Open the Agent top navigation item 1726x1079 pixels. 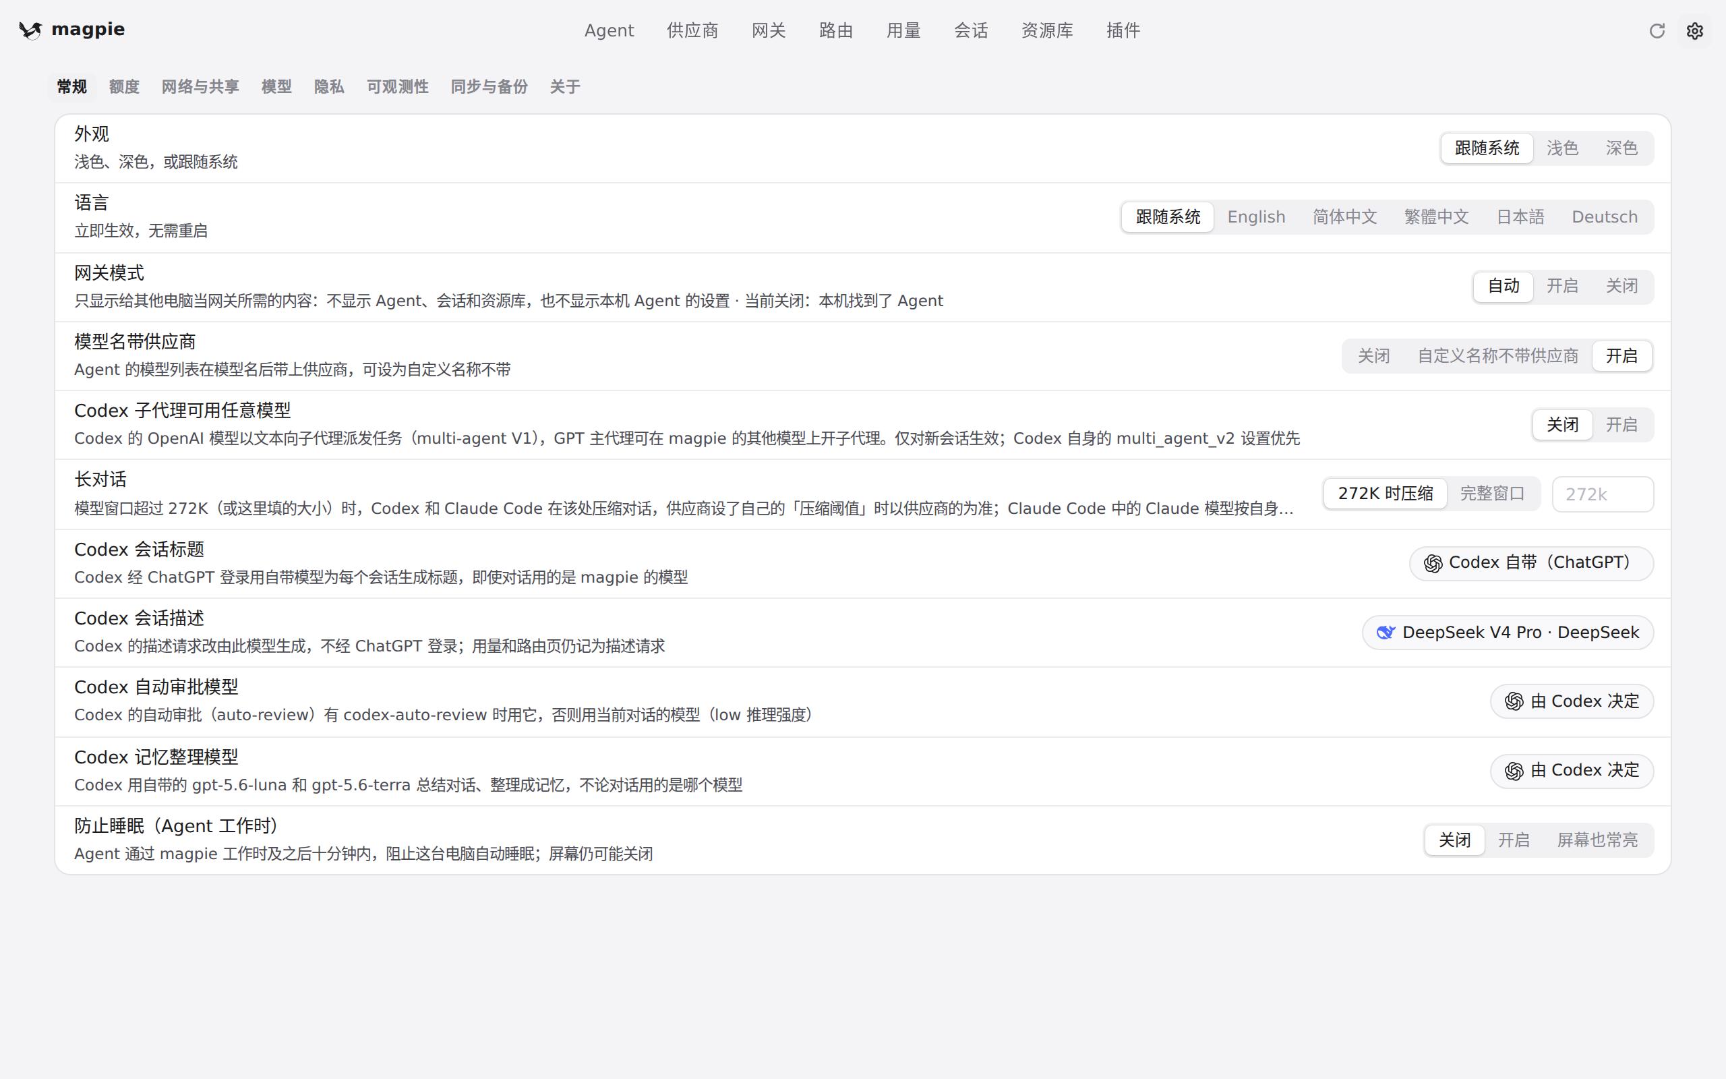609,31
